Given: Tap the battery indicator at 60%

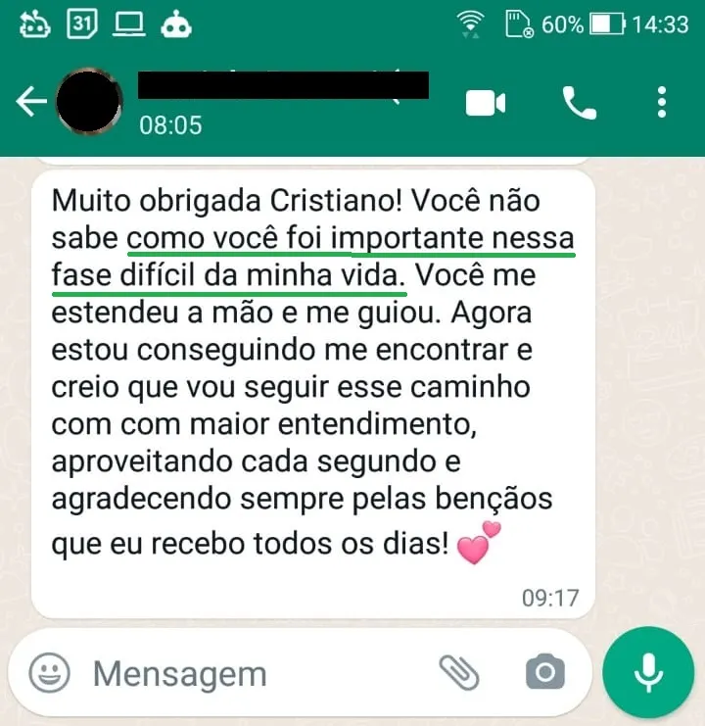Looking at the screenshot, I should [x=583, y=24].
